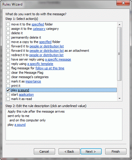Image resolution: width=132 pixels, height=160 pixels.
Task: Click the 'a specific template' link
Action: click(40, 64)
